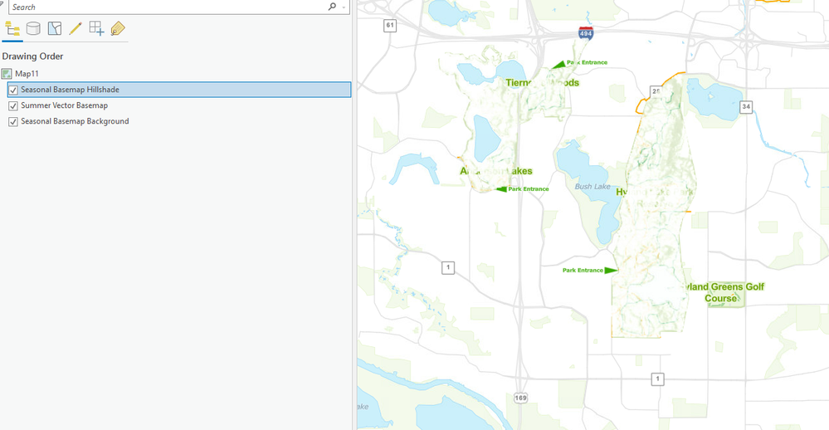Screen dimensions: 829x430
Task: Click Park Entrance arrow near Anderson Lakes
Action: (x=501, y=188)
